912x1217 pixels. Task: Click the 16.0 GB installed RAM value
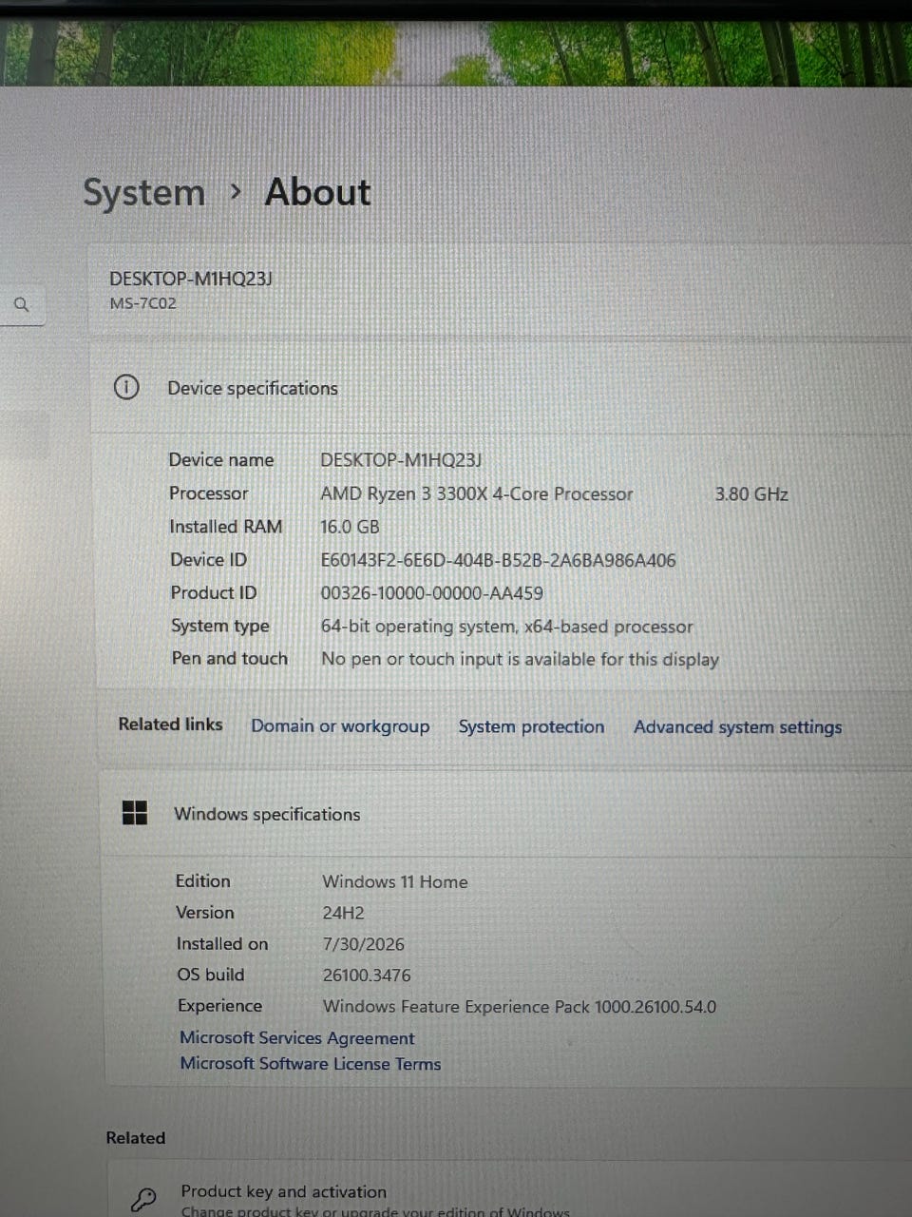350,527
